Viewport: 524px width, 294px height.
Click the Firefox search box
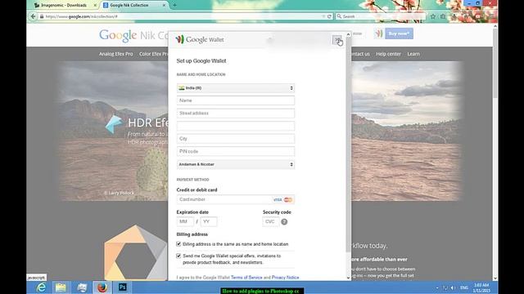coord(381,16)
